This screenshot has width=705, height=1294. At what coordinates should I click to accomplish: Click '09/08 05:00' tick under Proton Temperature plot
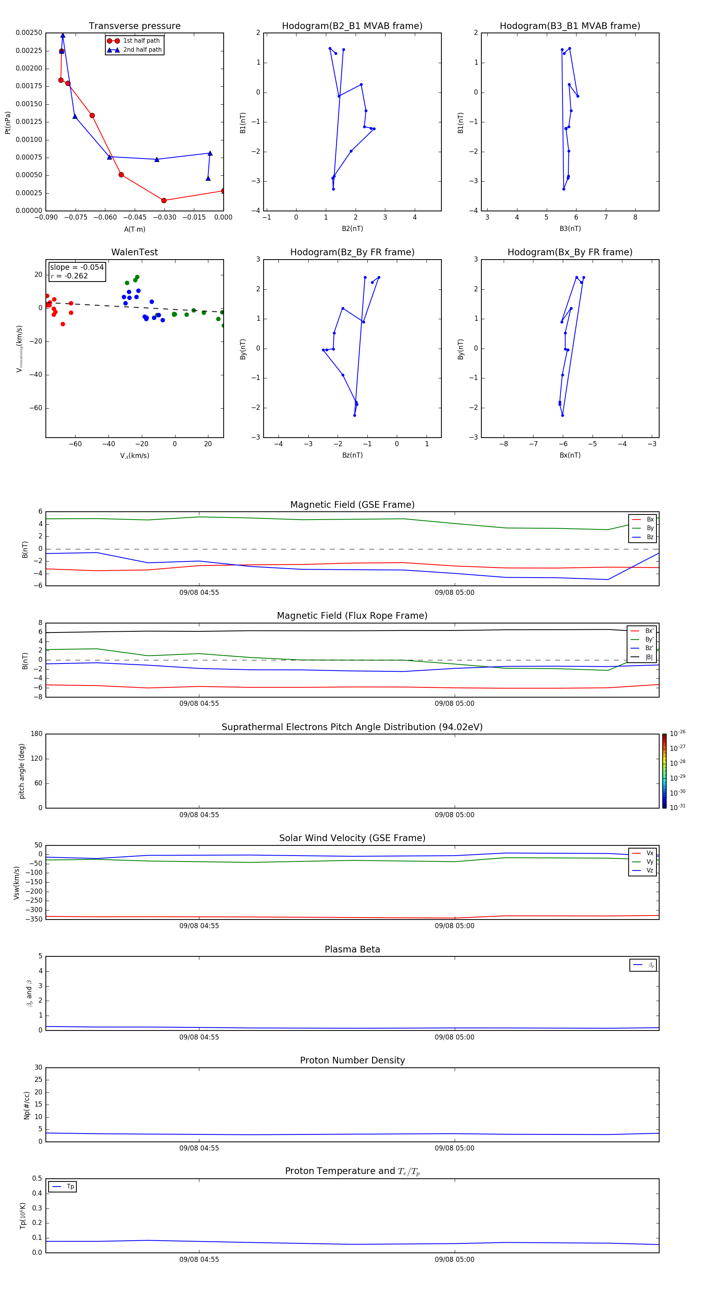[455, 1259]
